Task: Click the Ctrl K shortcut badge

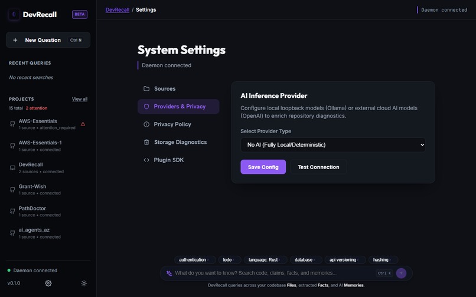Action: [384, 273]
